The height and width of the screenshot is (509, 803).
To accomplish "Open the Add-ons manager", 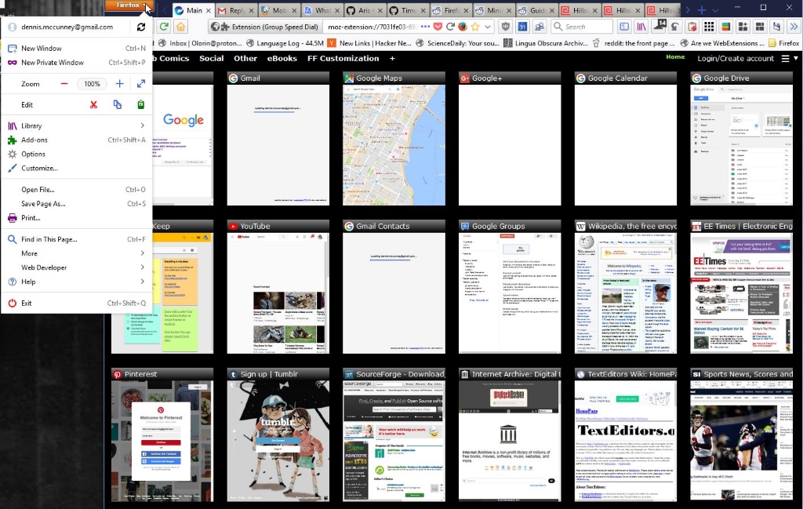I will tap(77, 140).
